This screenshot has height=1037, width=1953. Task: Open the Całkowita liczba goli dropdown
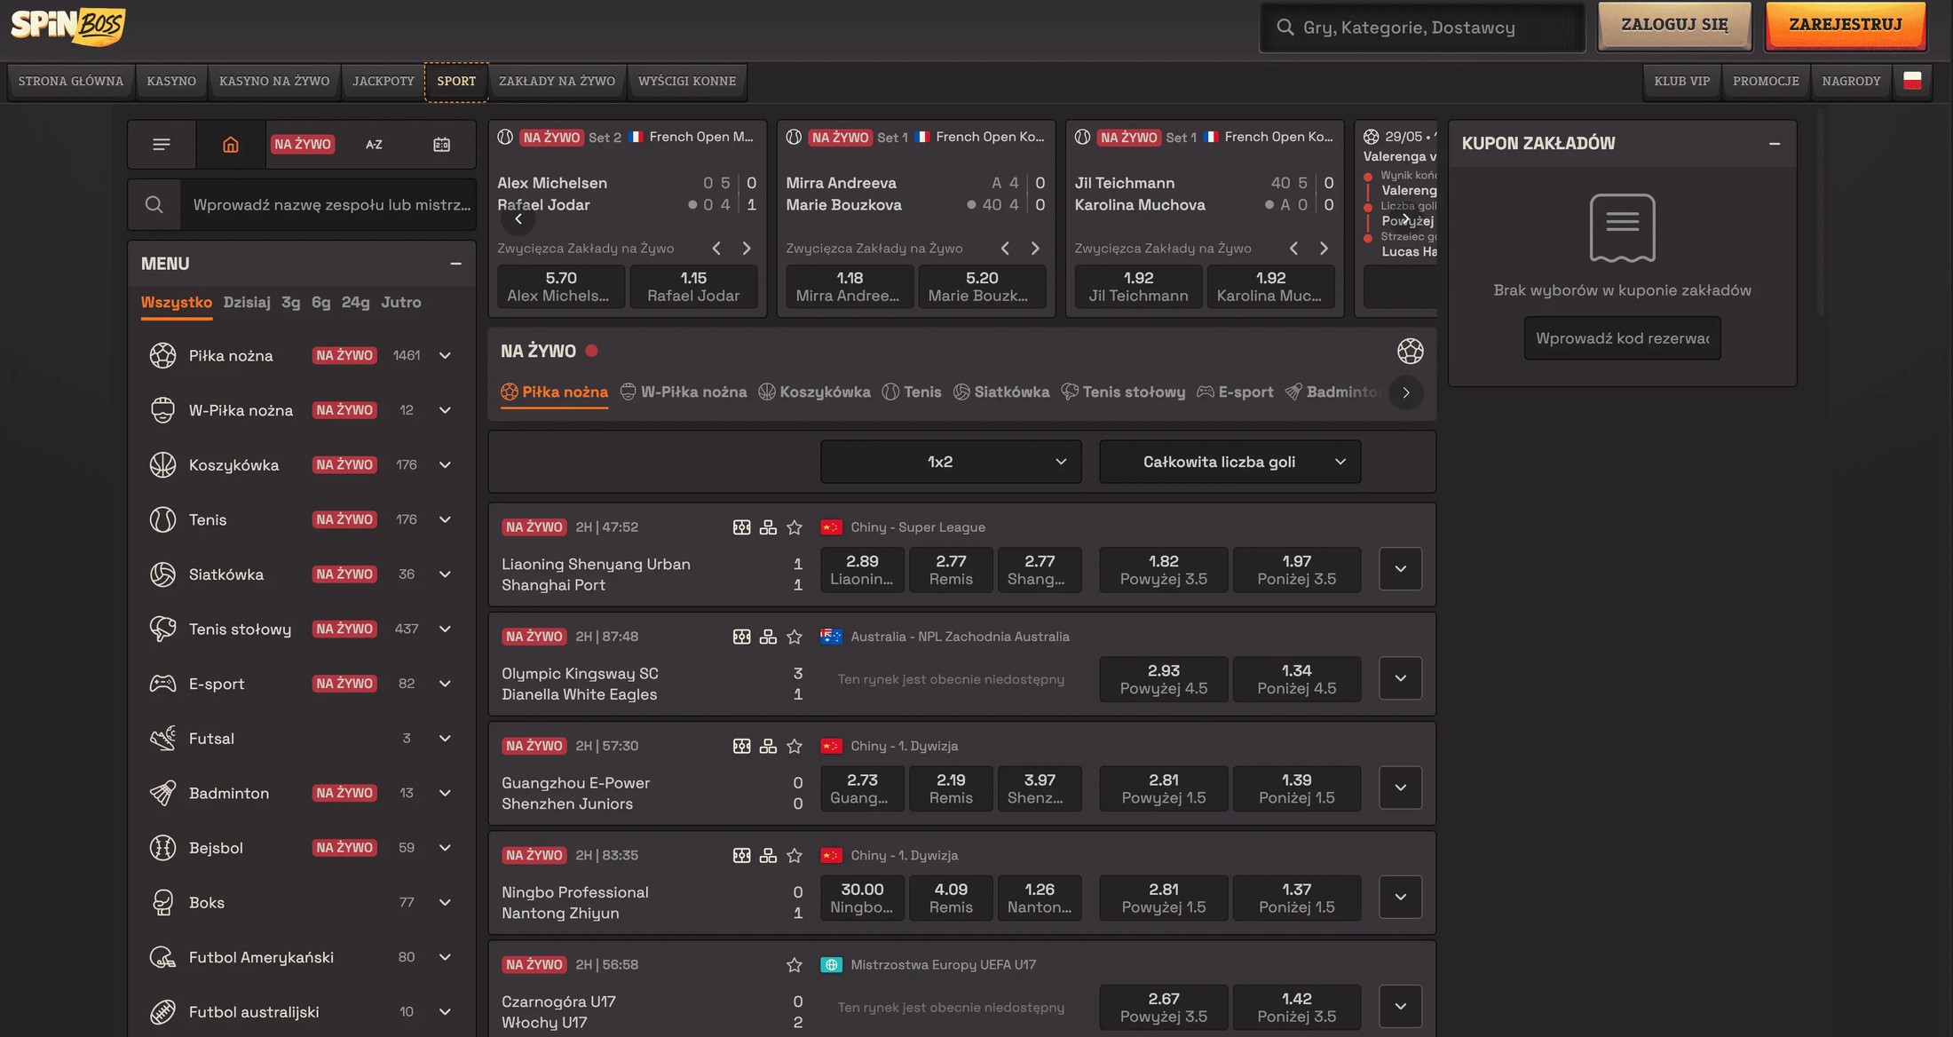pos(1230,462)
